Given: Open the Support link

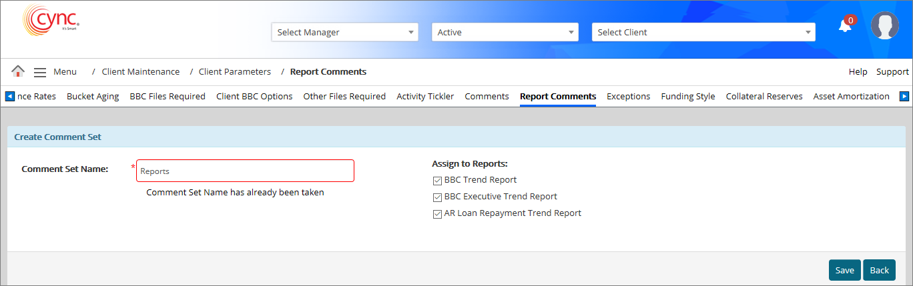Looking at the screenshot, I should [x=892, y=72].
